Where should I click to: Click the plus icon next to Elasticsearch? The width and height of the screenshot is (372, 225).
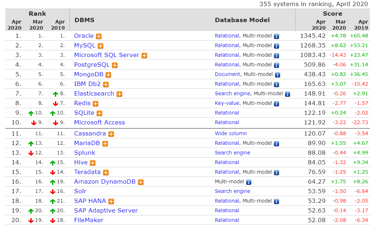point(119,94)
